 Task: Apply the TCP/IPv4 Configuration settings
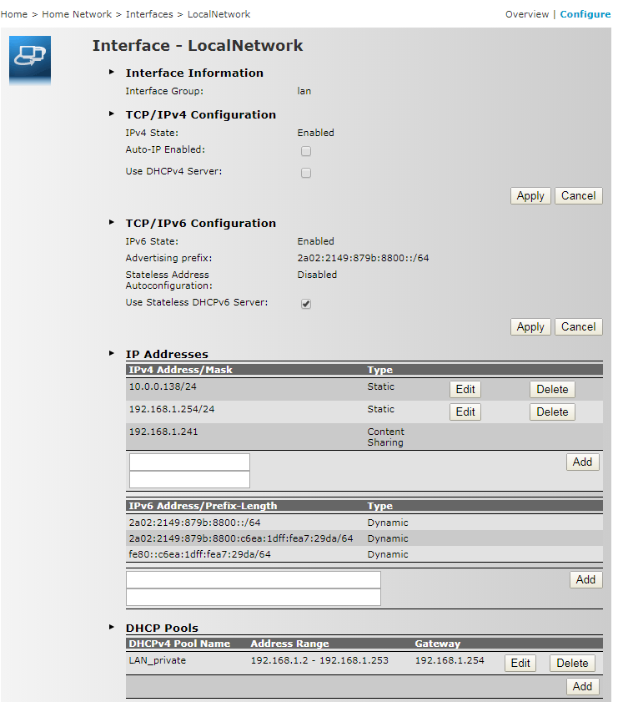[530, 196]
